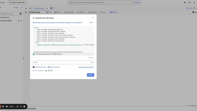Open the Gemini sparkle icon in top bar
This screenshot has width=197, height=111.
point(185,2)
